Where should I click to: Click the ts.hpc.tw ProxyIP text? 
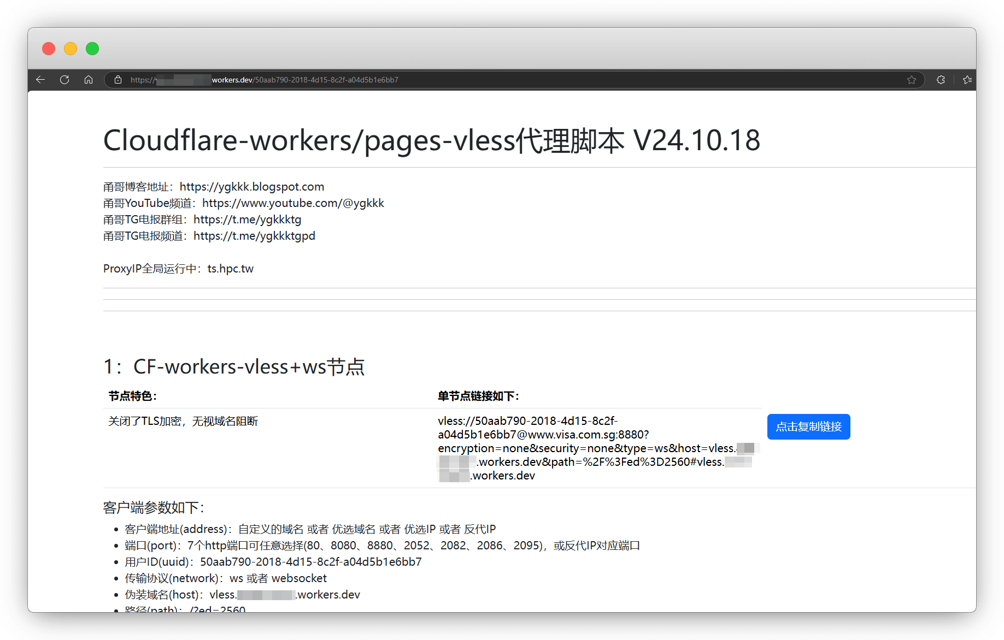pos(230,269)
